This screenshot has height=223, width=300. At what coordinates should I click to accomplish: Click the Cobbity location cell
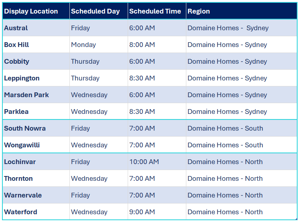36,61
